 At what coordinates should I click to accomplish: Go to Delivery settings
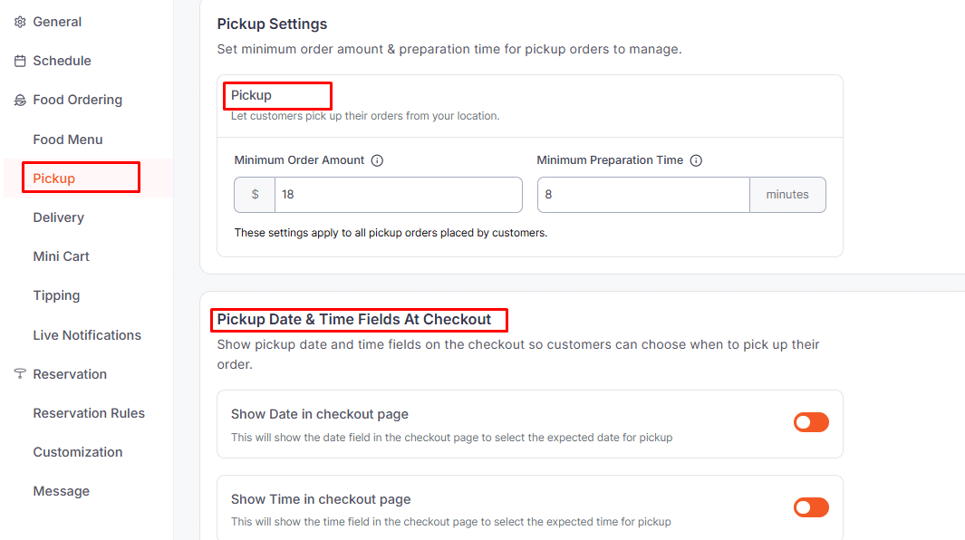point(59,217)
